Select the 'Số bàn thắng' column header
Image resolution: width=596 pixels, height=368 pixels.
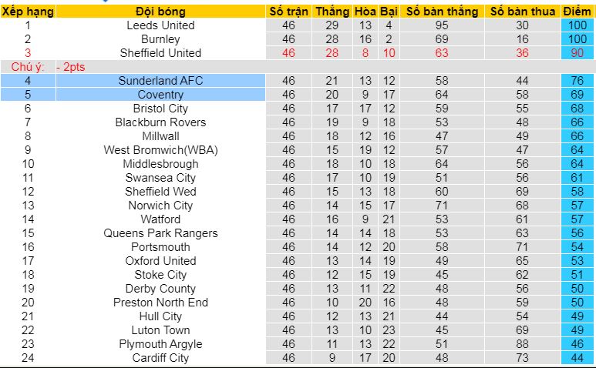(x=442, y=12)
